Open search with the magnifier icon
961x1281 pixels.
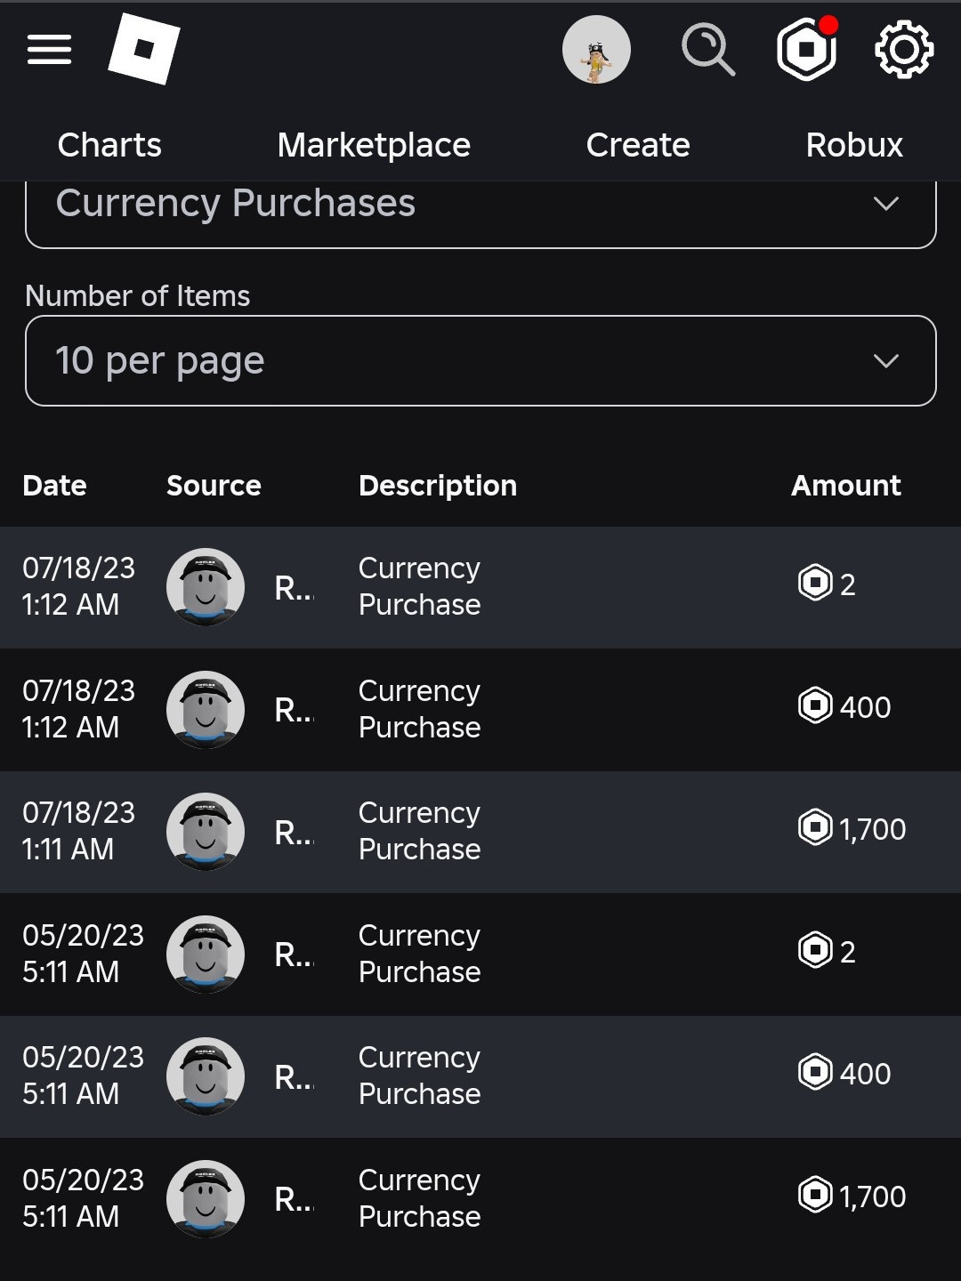tap(707, 50)
